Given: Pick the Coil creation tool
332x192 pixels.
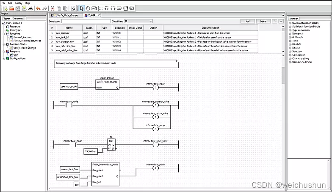Looking at the screenshot, I should [107, 8].
